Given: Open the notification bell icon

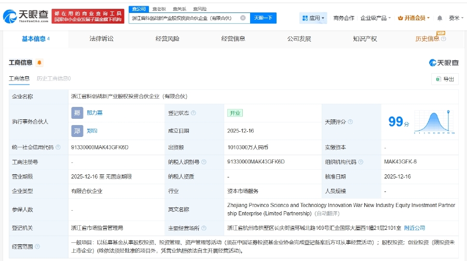Looking at the screenshot, I should tap(440, 18).
